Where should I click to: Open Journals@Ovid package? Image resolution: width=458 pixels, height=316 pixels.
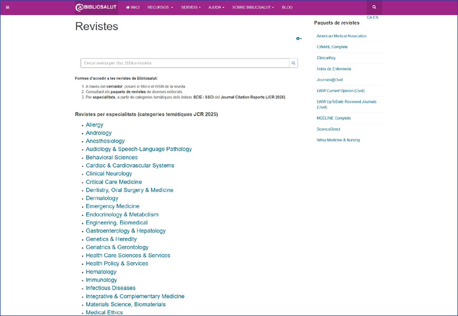pyautogui.click(x=330, y=80)
